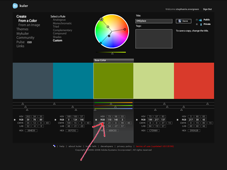Choose the Monochromatic color rule
The image size is (227, 170).
[x=62, y=23]
